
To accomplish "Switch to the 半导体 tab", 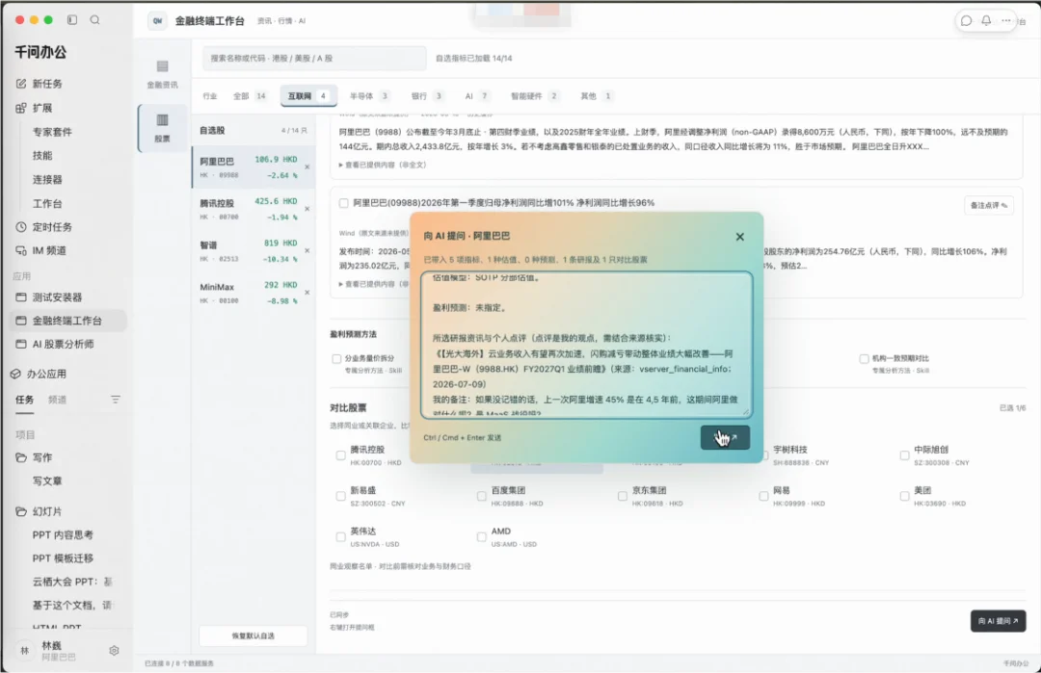I will (x=369, y=96).
